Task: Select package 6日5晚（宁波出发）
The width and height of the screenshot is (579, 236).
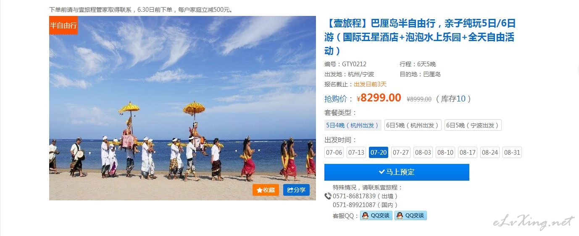Action: point(473,125)
